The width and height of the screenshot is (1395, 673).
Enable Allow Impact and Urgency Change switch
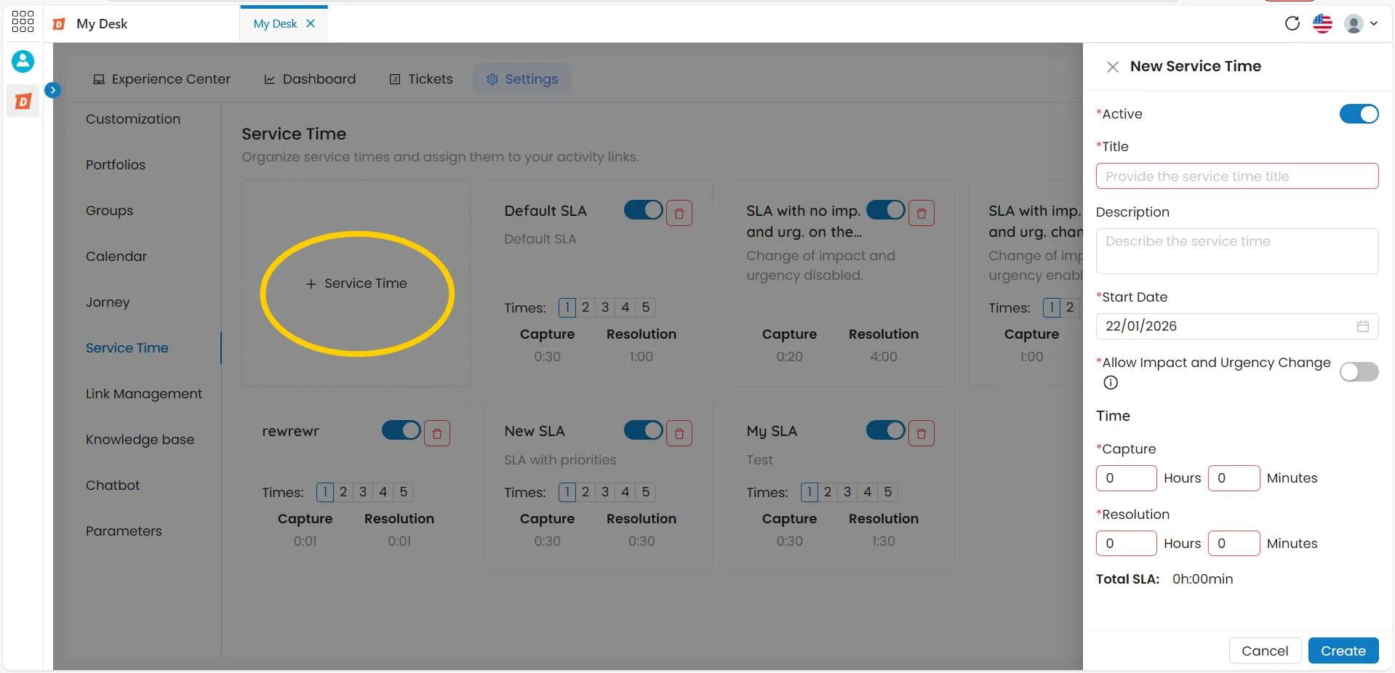[1359, 372]
